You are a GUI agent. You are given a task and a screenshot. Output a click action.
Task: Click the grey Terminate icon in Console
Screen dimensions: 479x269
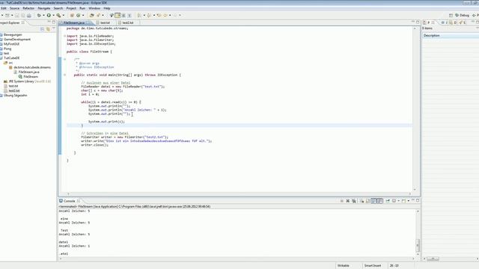pyautogui.click(x=342, y=201)
